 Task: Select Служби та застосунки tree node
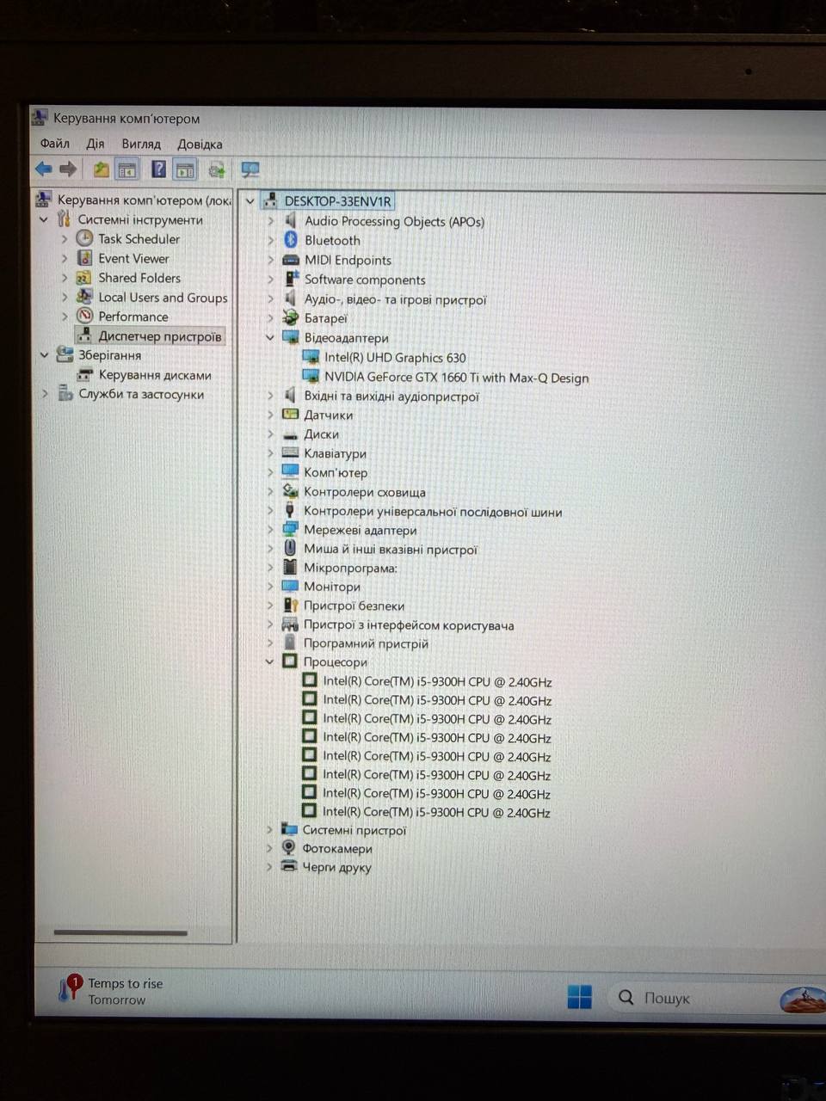[141, 394]
